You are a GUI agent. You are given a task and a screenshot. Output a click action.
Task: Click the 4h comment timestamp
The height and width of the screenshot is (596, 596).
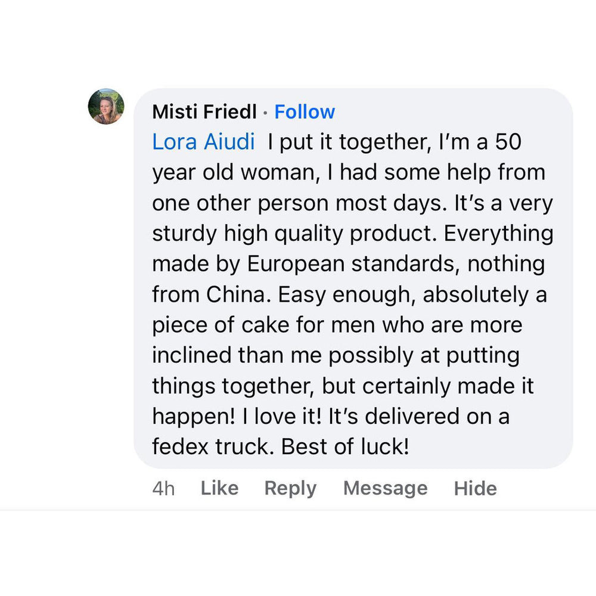point(163,489)
